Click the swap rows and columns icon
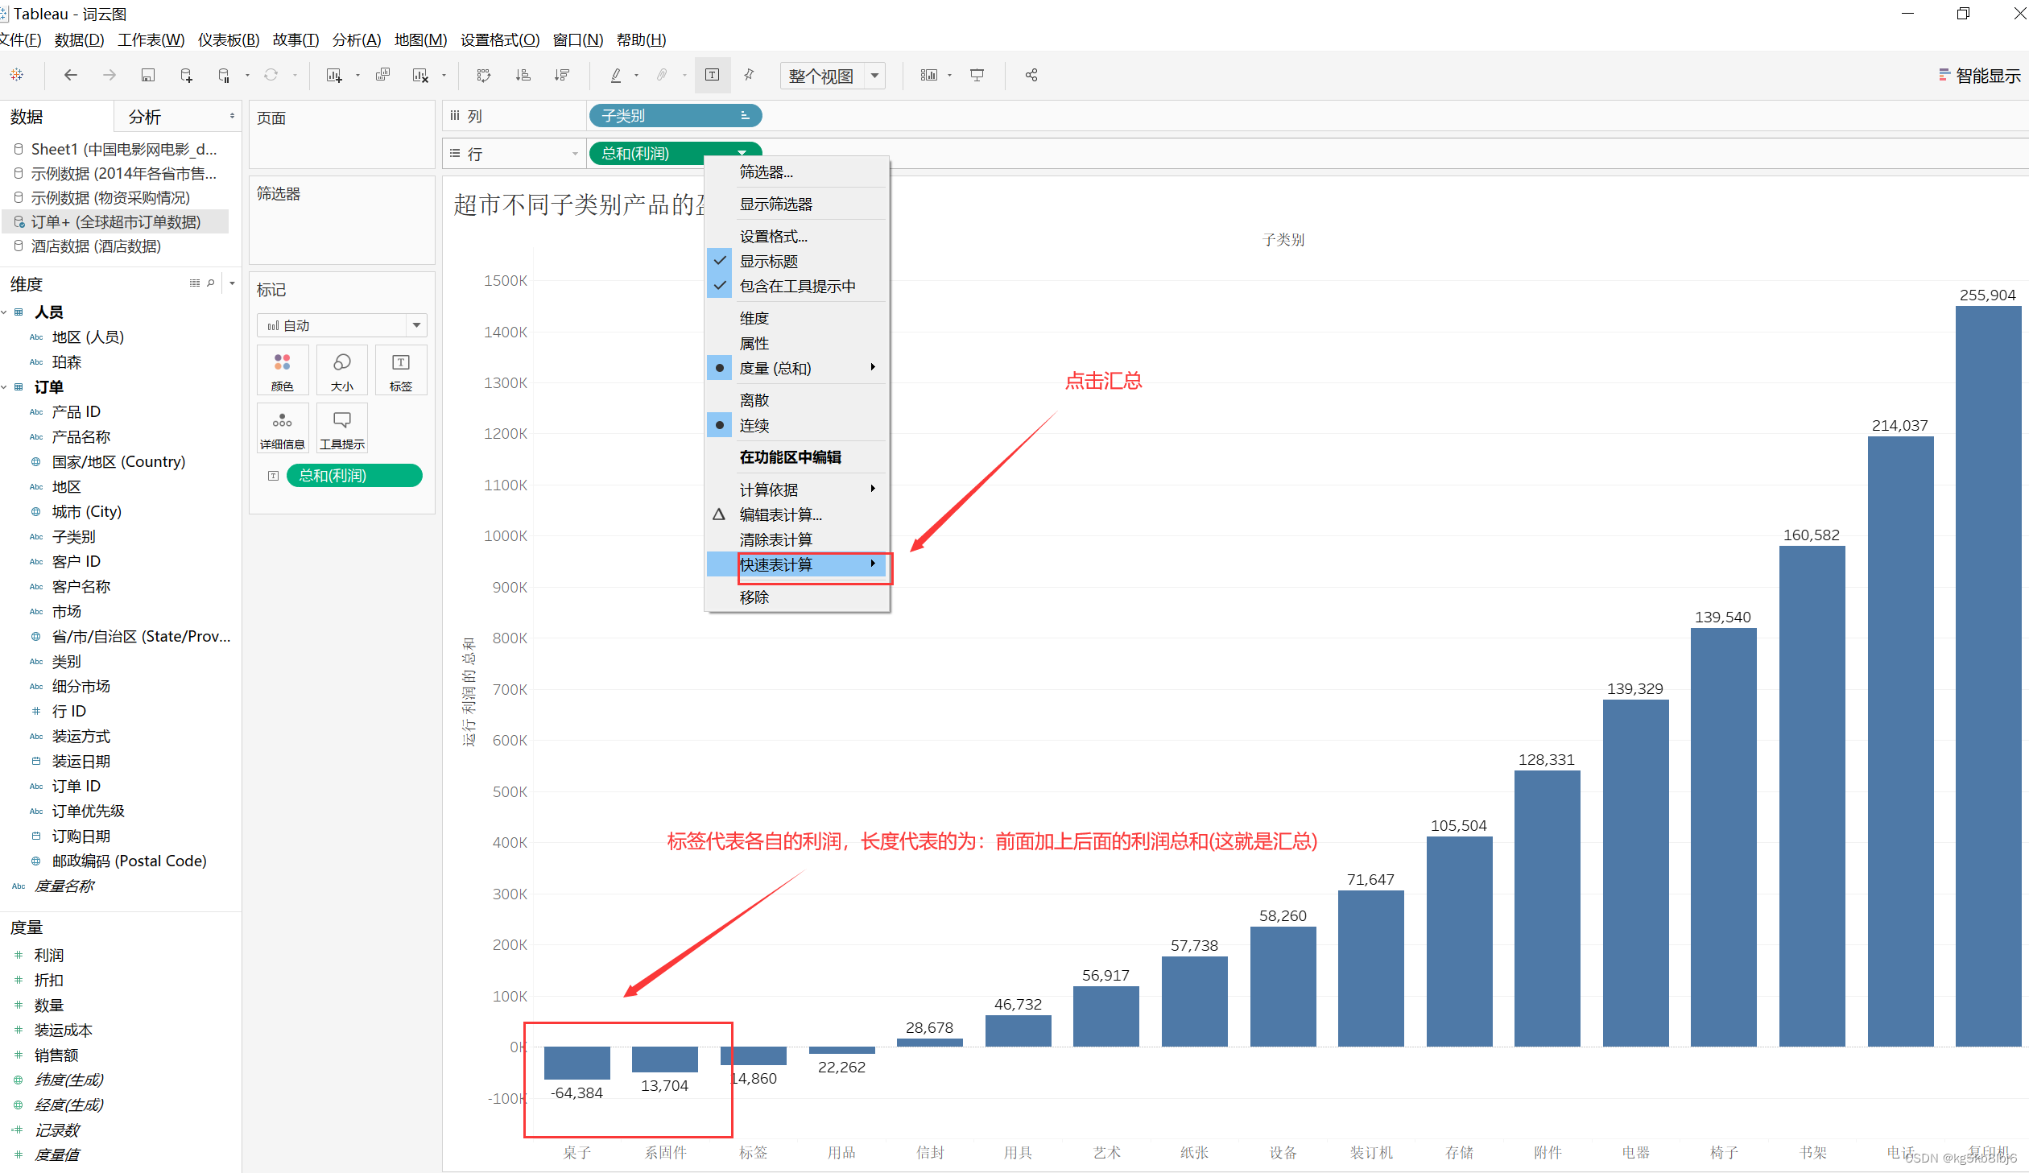 tap(484, 75)
